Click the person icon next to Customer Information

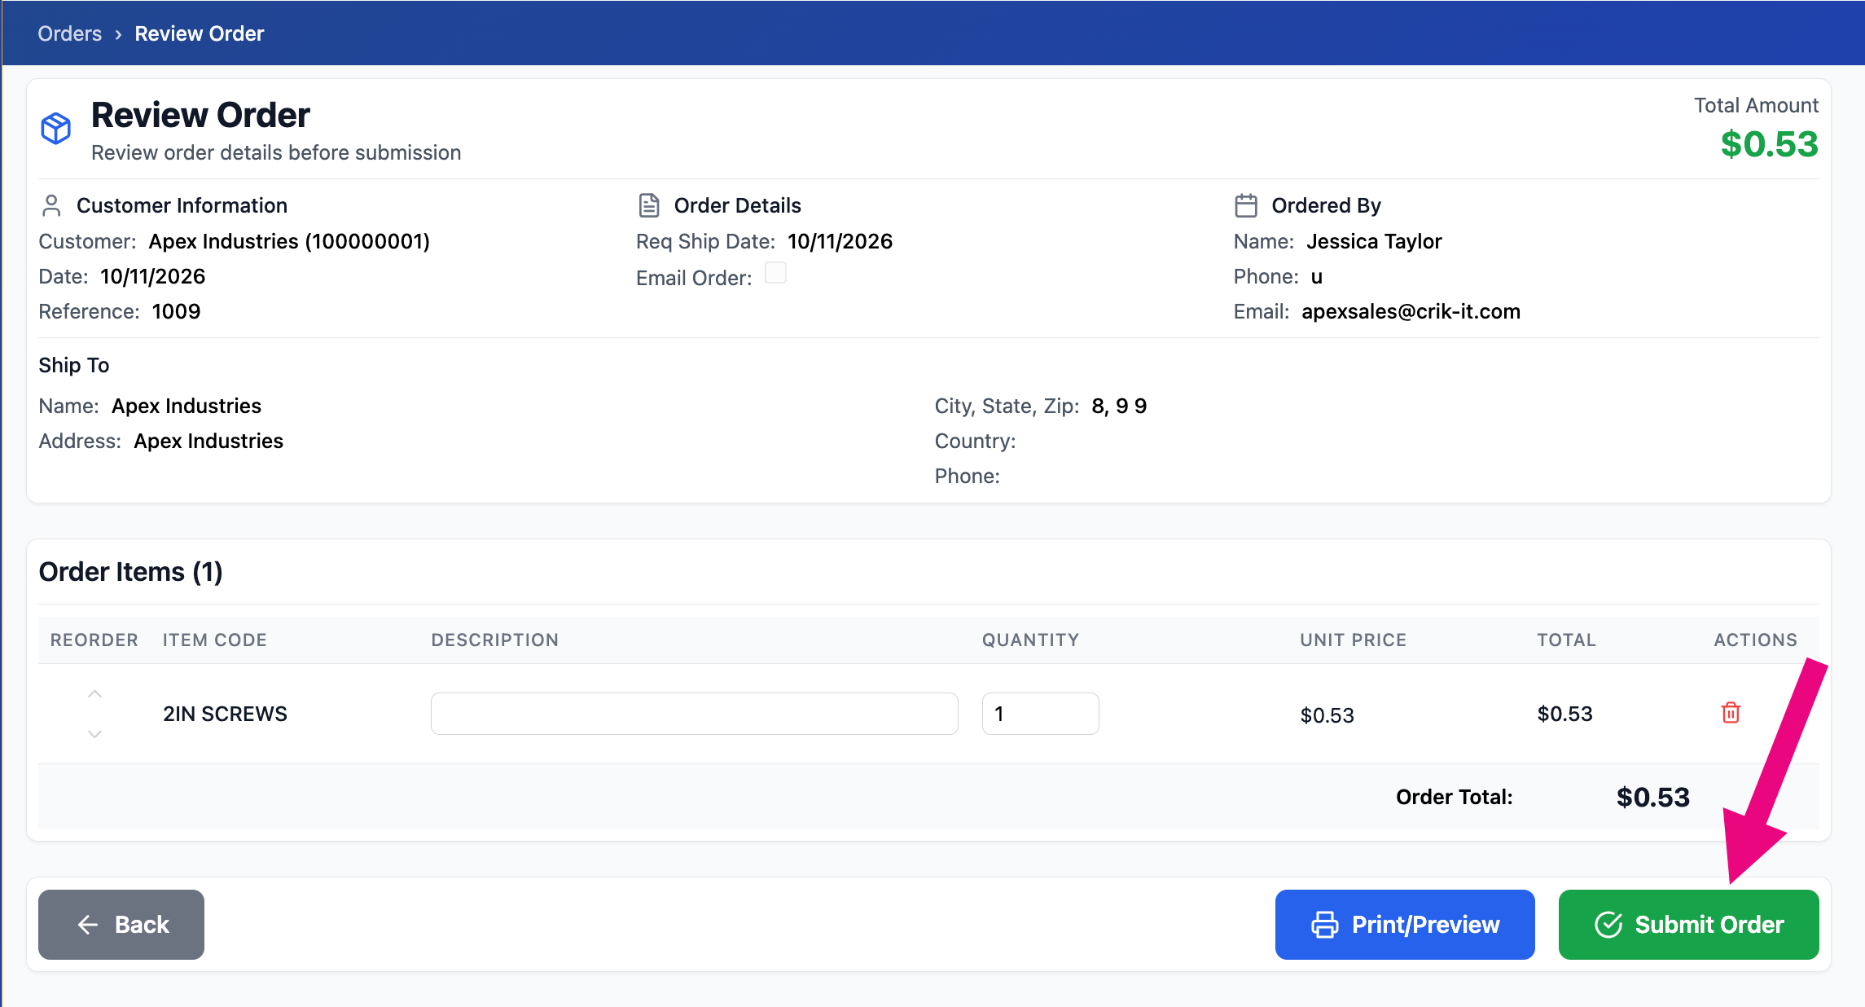[x=51, y=205]
